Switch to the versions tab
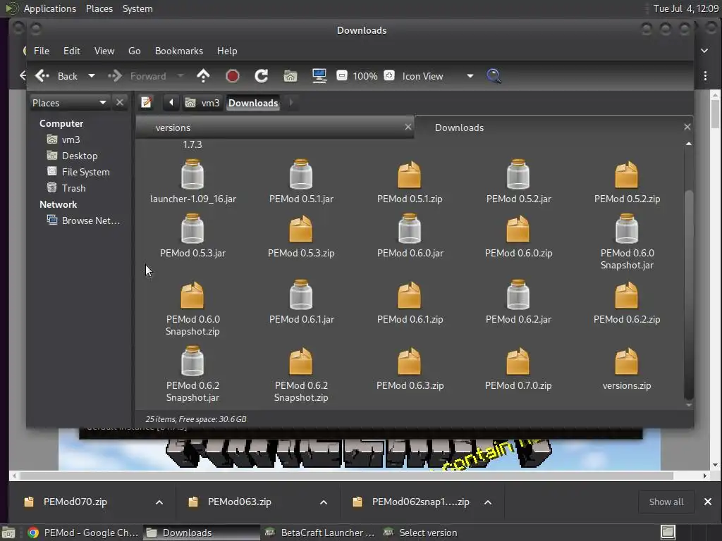Image resolution: width=722 pixels, height=541 pixels. pos(173,128)
